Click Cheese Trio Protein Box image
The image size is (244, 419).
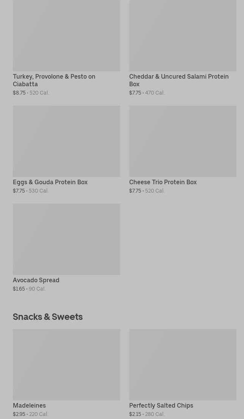pyautogui.click(x=183, y=141)
